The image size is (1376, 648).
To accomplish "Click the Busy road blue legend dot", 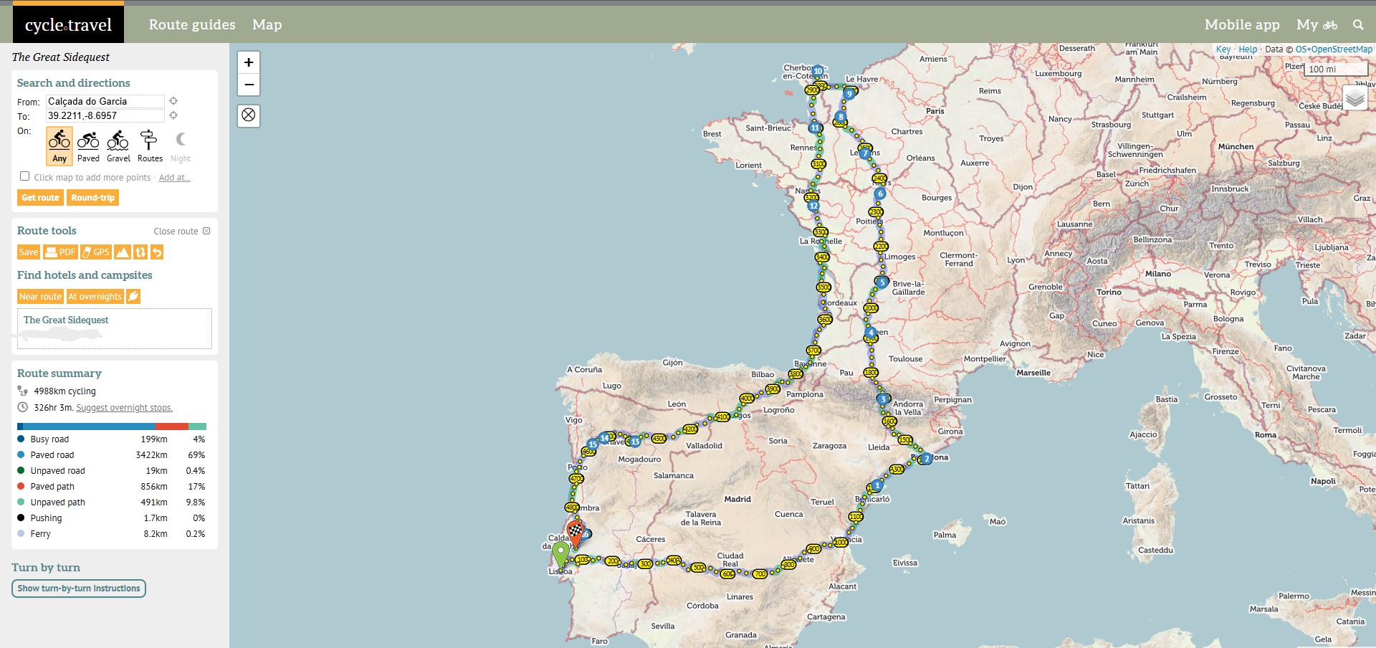I will (21, 439).
